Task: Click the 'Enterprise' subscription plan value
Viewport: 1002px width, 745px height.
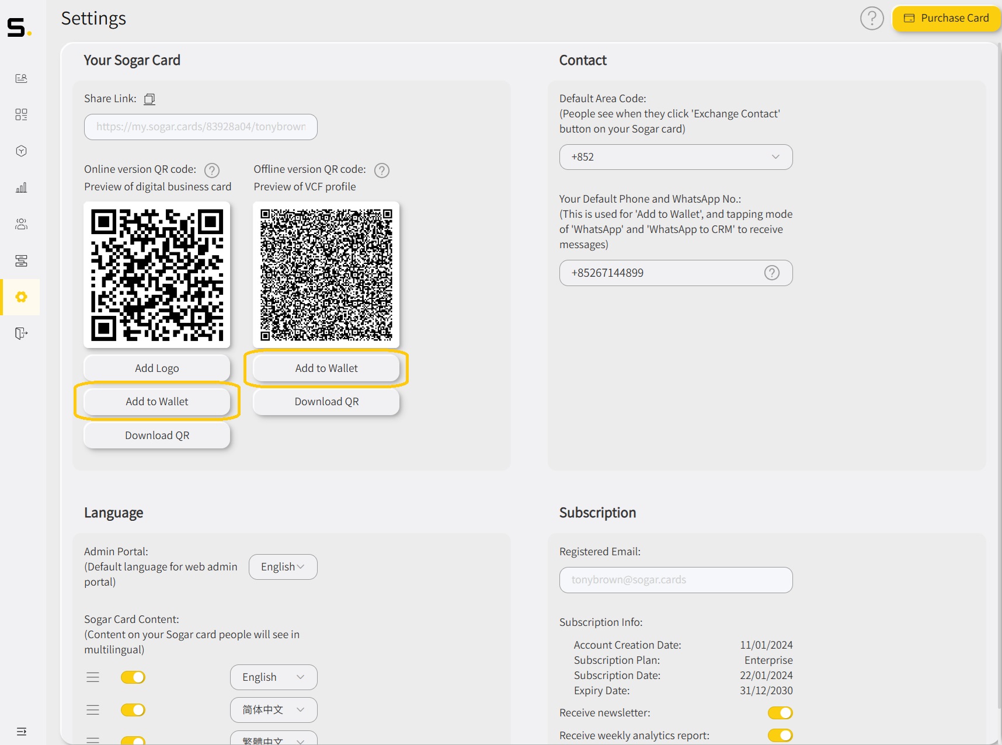Action: (768, 660)
